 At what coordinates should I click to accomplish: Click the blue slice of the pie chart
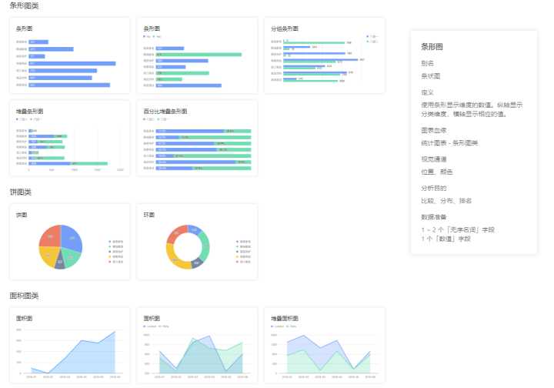click(72, 239)
